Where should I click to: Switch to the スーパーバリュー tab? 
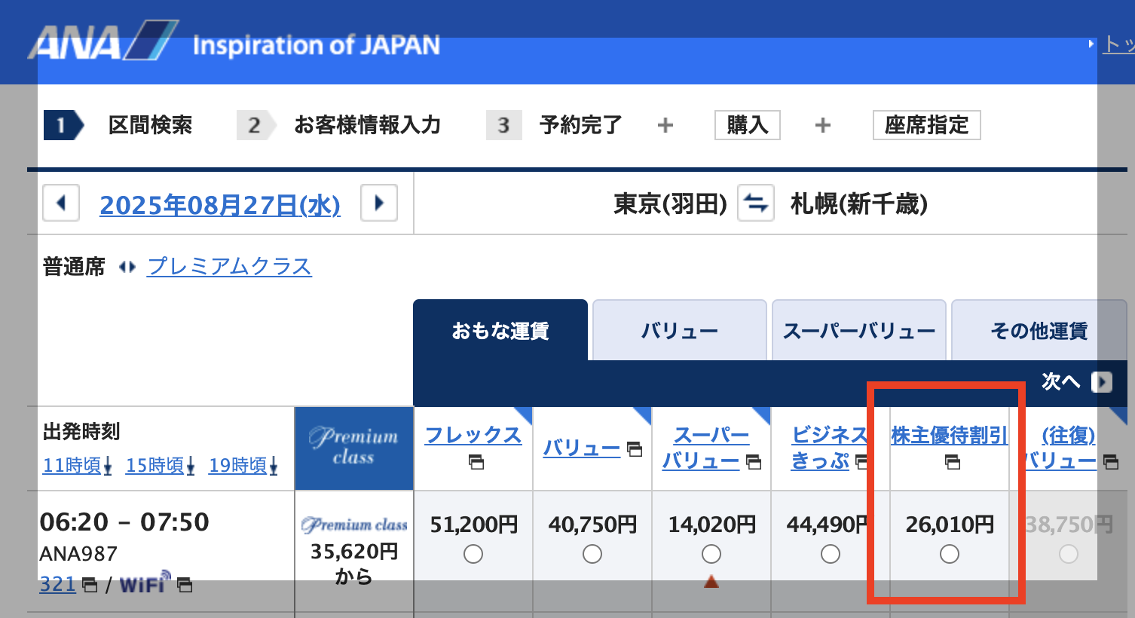(858, 331)
